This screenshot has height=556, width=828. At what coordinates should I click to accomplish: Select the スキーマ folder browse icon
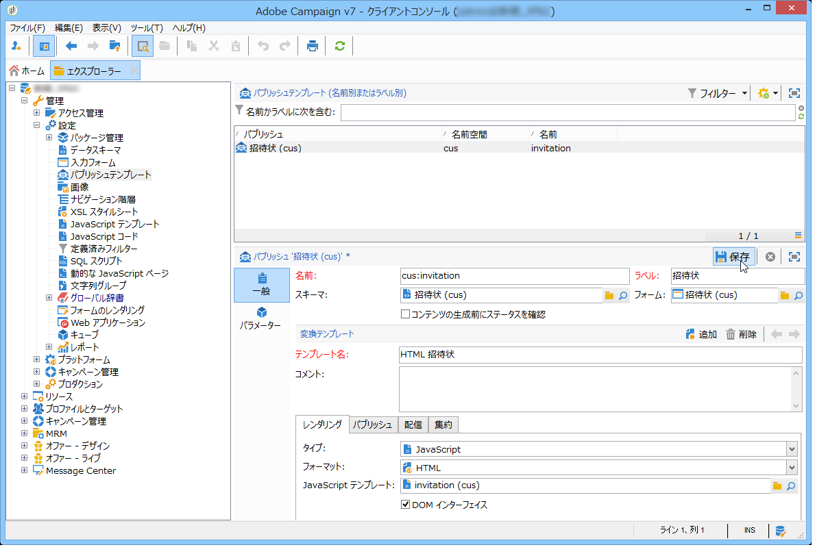[609, 295]
